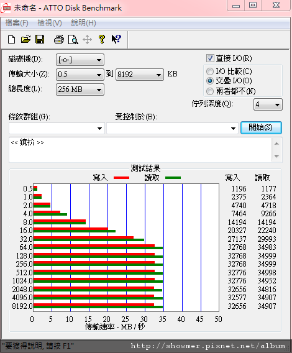
Task: Open the 0.5 transfer size start dropdown
Action: pyautogui.click(x=80, y=75)
